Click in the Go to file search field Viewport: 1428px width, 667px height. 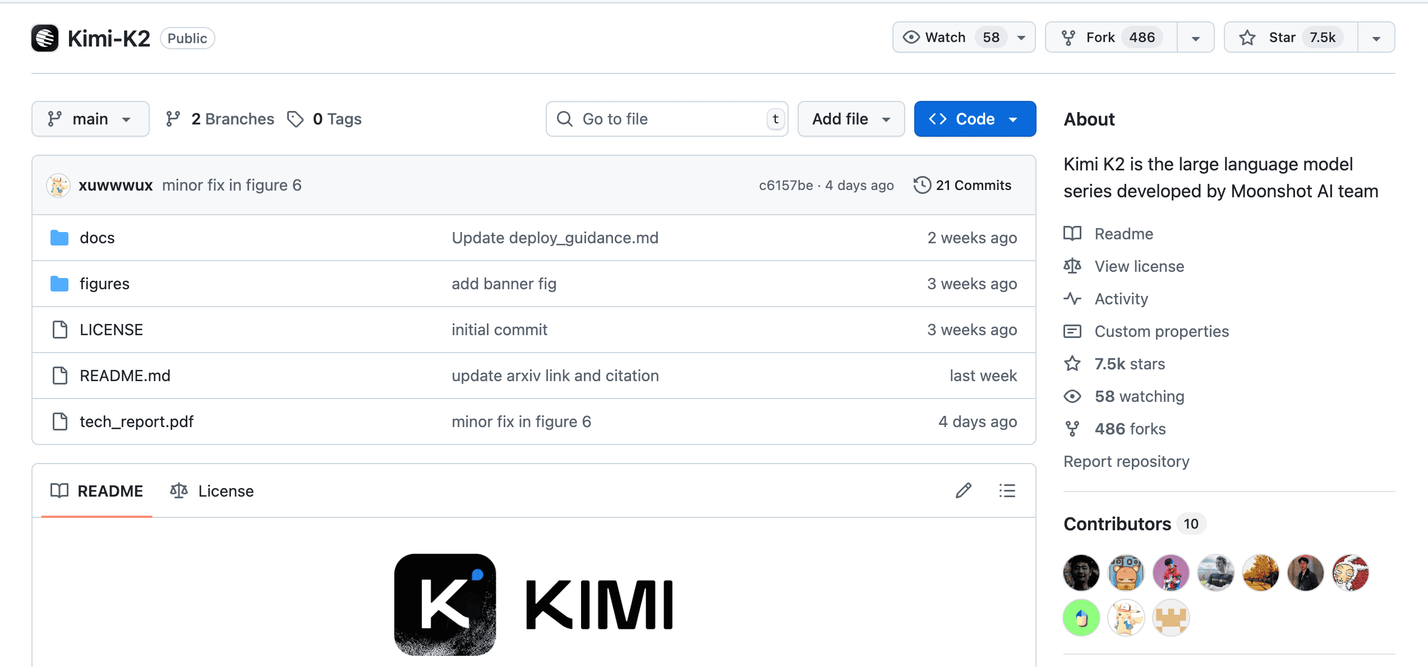click(x=667, y=119)
